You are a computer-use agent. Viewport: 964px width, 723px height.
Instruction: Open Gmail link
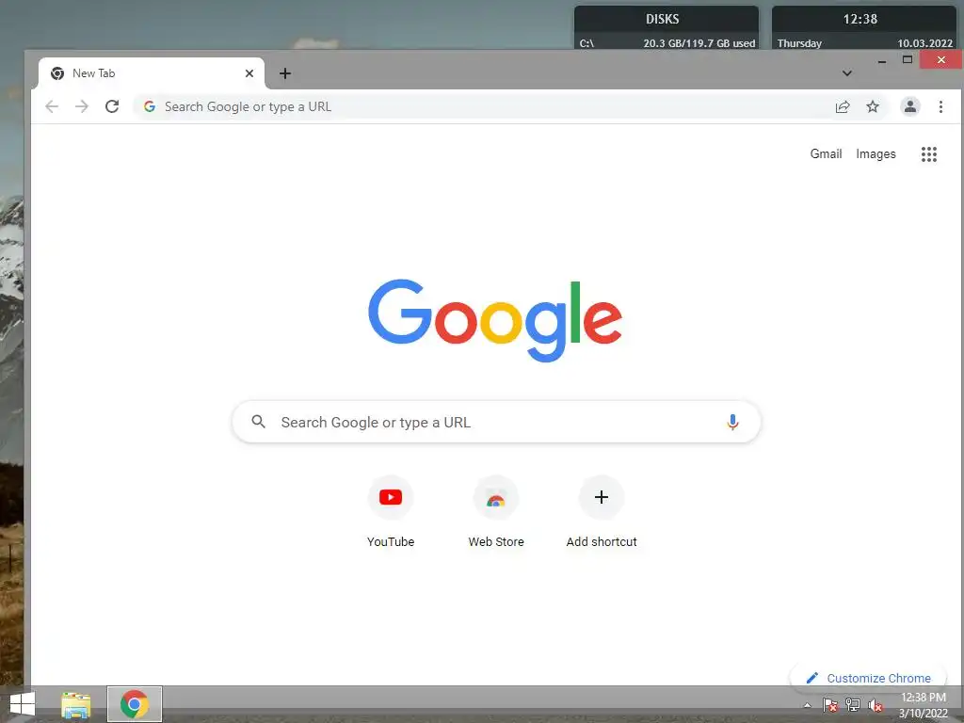pos(826,153)
